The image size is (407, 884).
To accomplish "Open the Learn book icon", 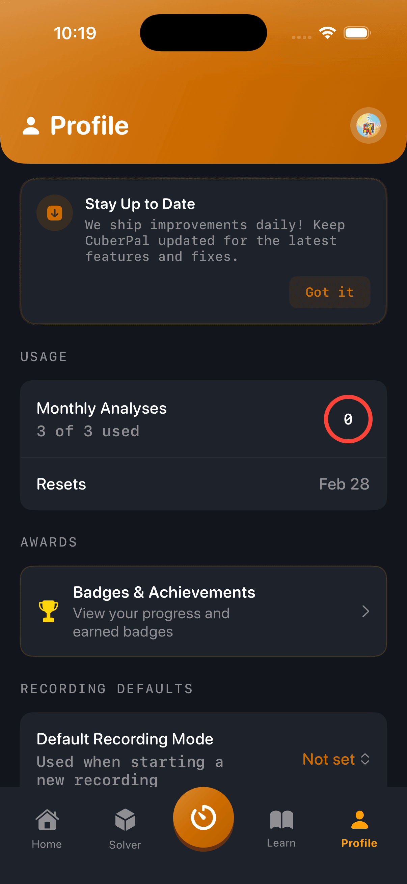I will 281,820.
